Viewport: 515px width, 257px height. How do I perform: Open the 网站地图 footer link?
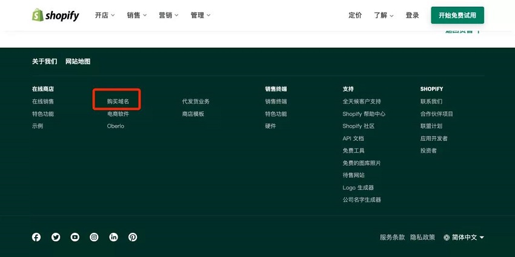tap(78, 61)
